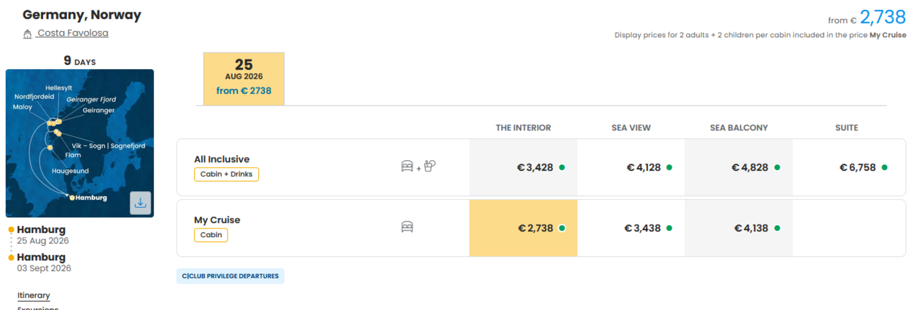Image resolution: width=912 pixels, height=310 pixels.
Task: Select My Cruise Interior price €2,738
Action: (x=523, y=228)
